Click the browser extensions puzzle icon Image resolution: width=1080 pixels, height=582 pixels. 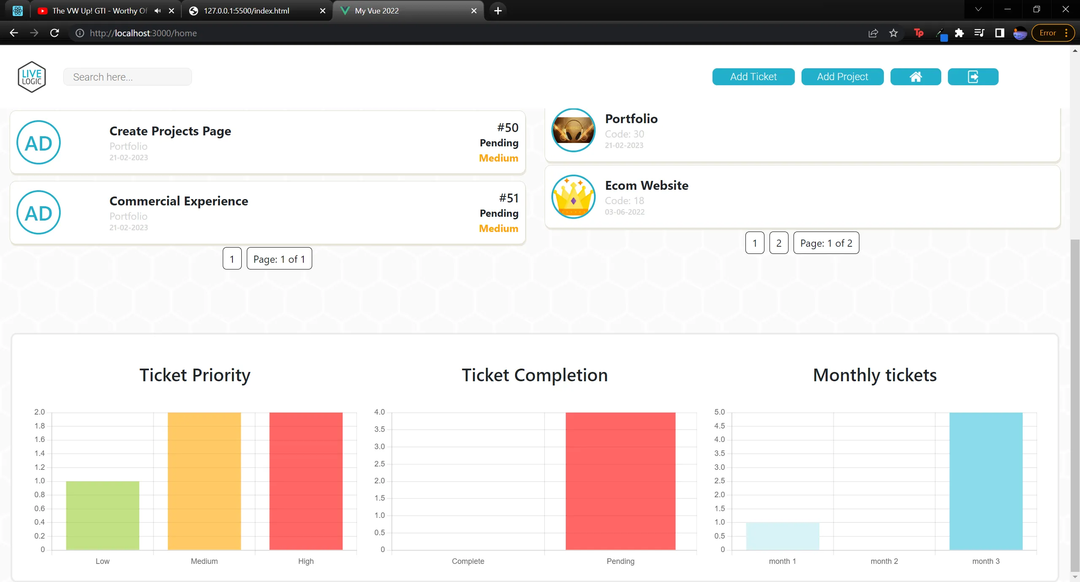tap(960, 33)
